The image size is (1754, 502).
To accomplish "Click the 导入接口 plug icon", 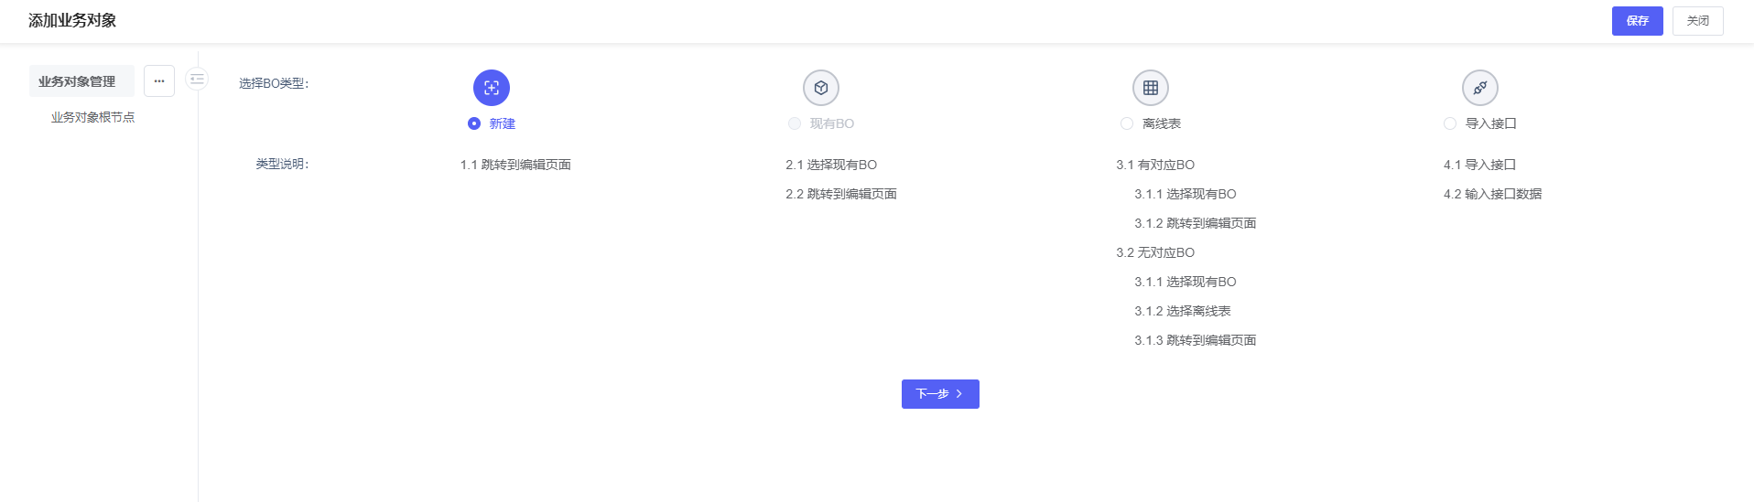I will pos(1480,88).
